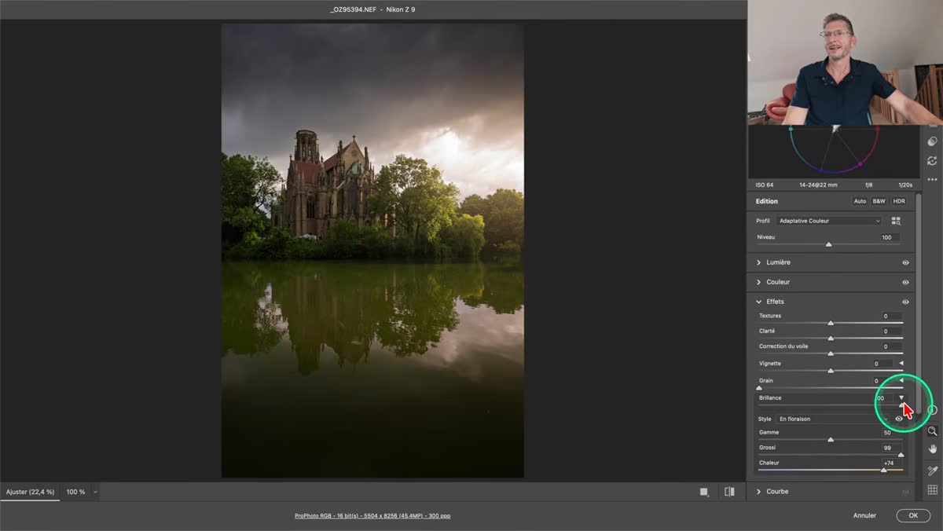Select the Ajuster (22,4 %) zoom option
The height and width of the screenshot is (531, 943).
tap(30, 492)
